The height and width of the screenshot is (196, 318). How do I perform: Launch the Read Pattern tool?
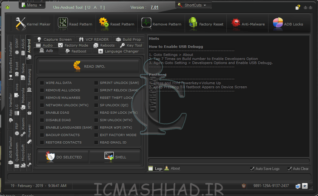pos(75,24)
